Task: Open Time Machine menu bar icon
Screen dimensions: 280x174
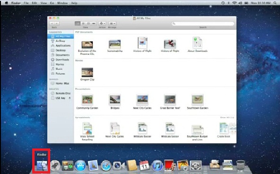Action: pyautogui.click(x=223, y=3)
